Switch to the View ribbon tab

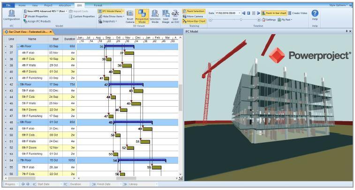pyautogui.click(x=35, y=5)
